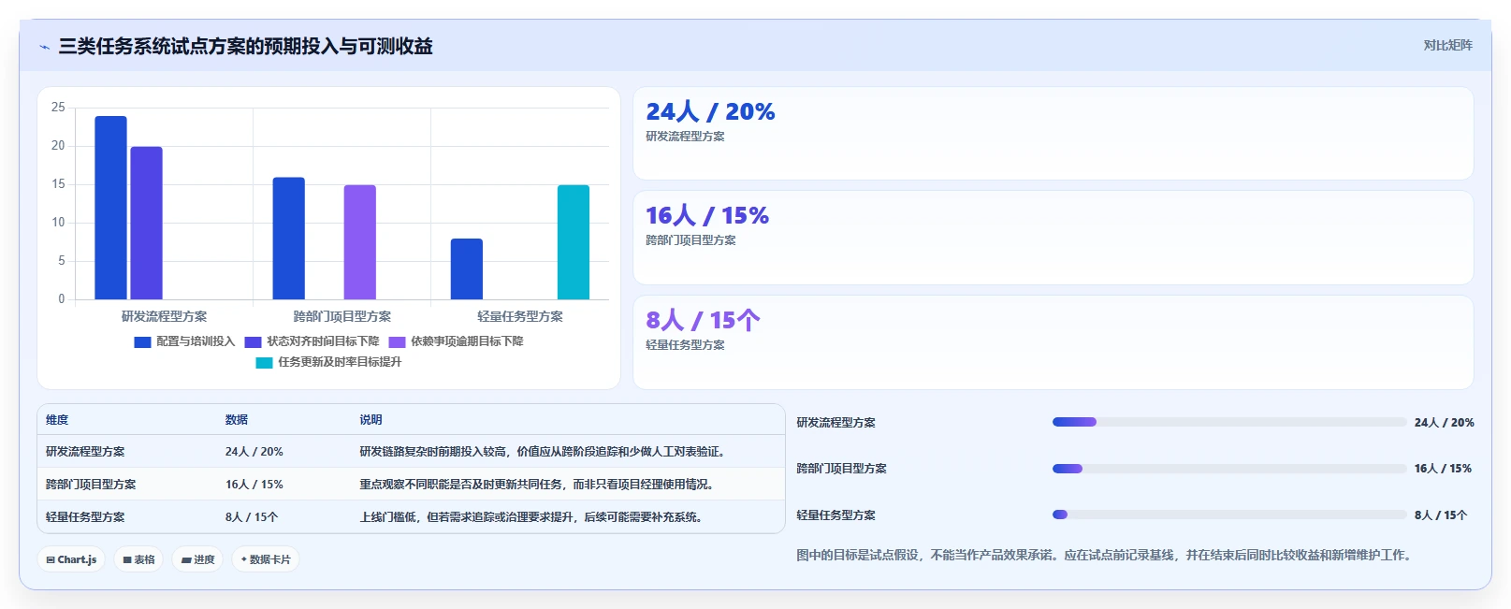Click the 表格 tag chip
Viewport: 1511px width, 609px height.
[x=138, y=559]
